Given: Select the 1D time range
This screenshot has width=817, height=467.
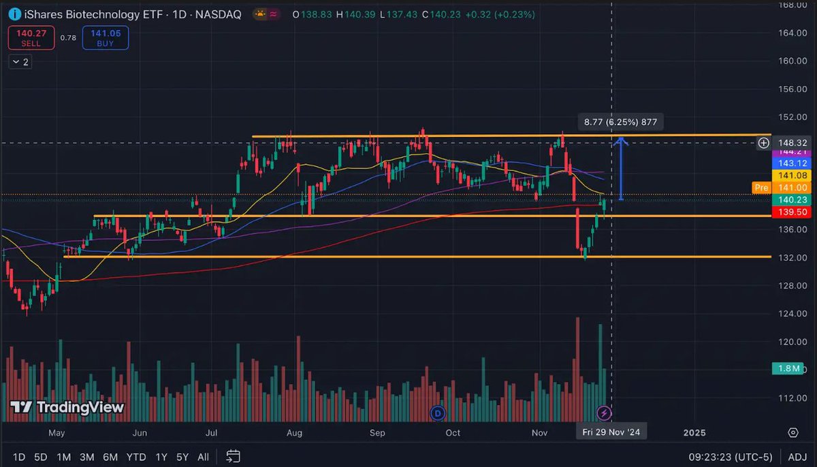Looking at the screenshot, I should [x=19, y=456].
